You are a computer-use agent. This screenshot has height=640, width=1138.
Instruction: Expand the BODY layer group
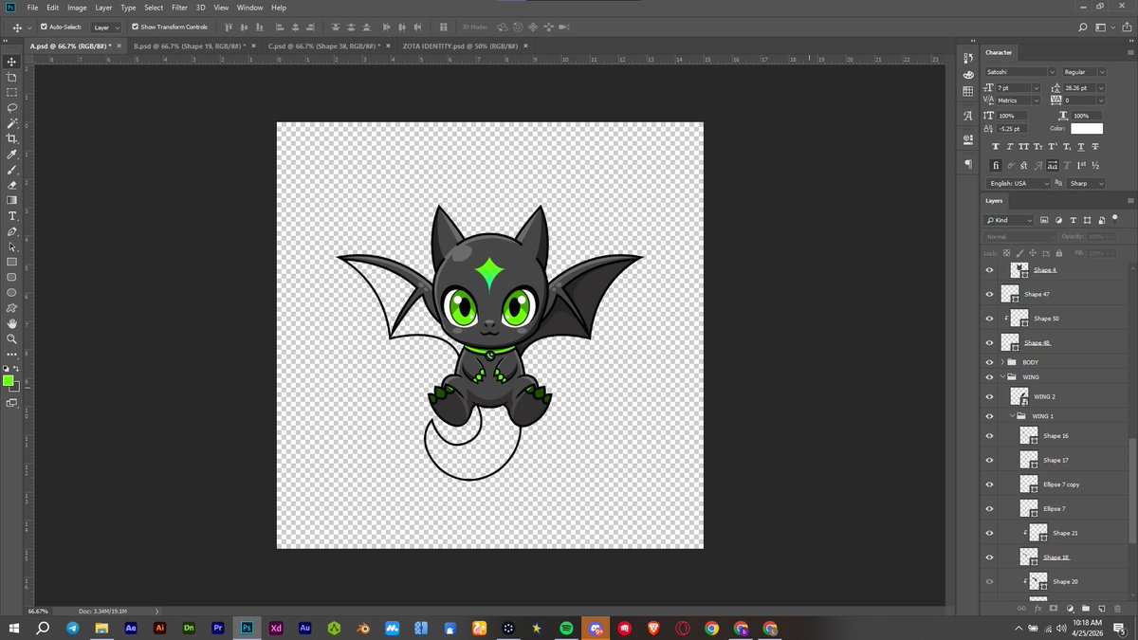pyautogui.click(x=1001, y=362)
